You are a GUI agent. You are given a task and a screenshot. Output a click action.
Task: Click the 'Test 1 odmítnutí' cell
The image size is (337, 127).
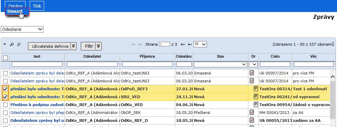pyautogui.click(x=311, y=89)
